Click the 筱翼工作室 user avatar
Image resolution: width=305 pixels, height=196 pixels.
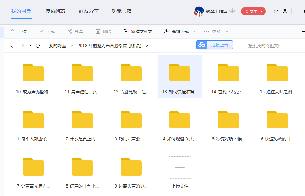click(x=199, y=11)
